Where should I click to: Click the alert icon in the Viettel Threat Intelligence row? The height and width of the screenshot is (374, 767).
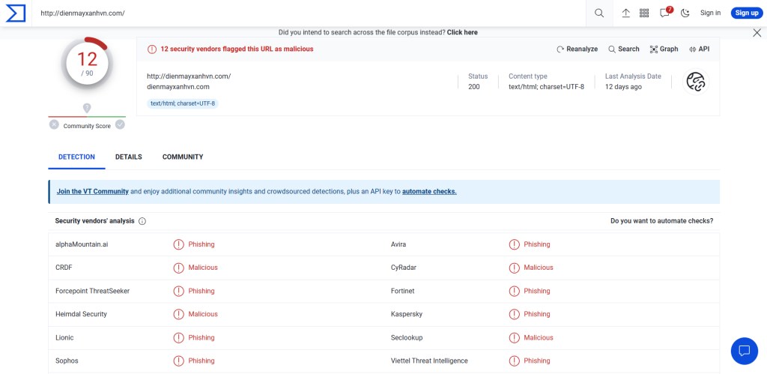(x=514, y=361)
